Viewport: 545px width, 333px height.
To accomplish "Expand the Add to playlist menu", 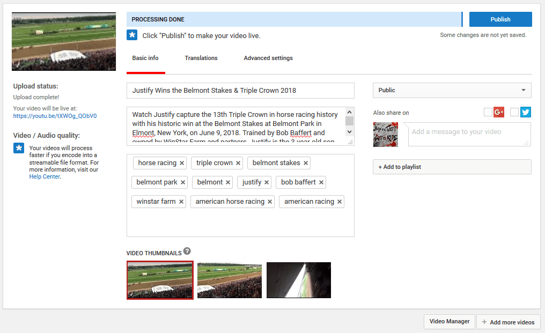I will (x=452, y=167).
